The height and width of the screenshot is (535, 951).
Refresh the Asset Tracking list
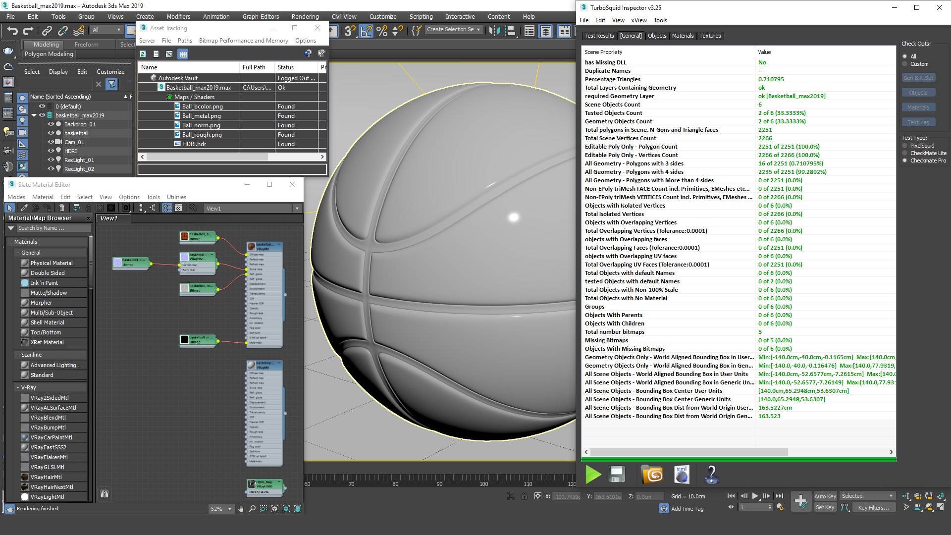143,53
